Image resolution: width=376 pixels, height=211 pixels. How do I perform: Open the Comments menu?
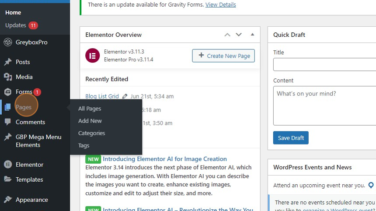[31, 122]
